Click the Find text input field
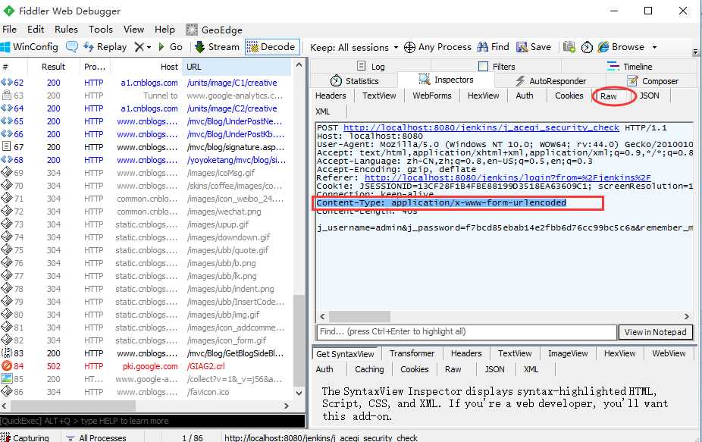Screen dimensions: 702x442 click(467, 332)
